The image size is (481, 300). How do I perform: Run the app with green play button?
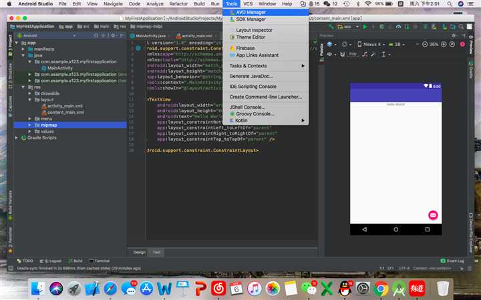click(365, 27)
